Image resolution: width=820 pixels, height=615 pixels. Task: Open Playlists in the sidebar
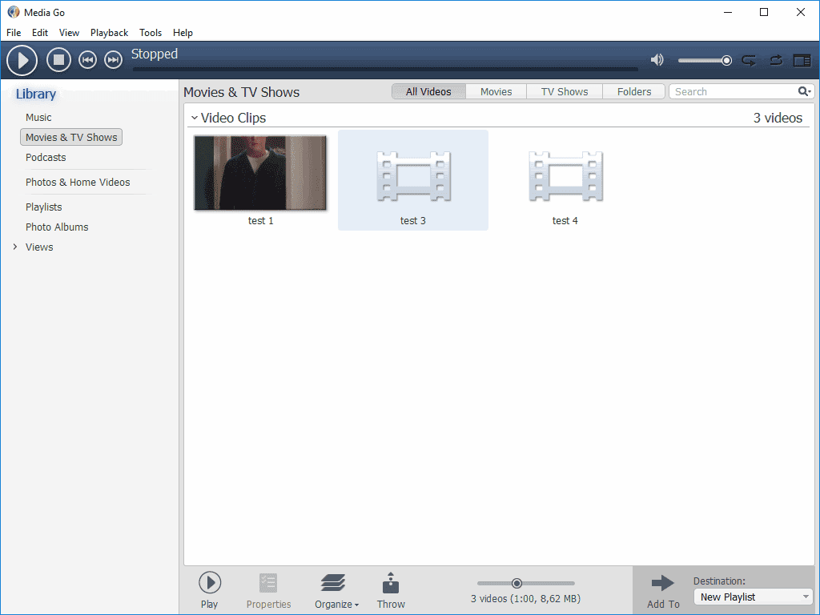pyautogui.click(x=44, y=207)
